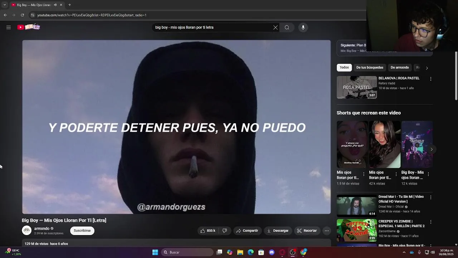Open Discord from the taskbar
This screenshot has height=258, width=458.
(x=272, y=252)
